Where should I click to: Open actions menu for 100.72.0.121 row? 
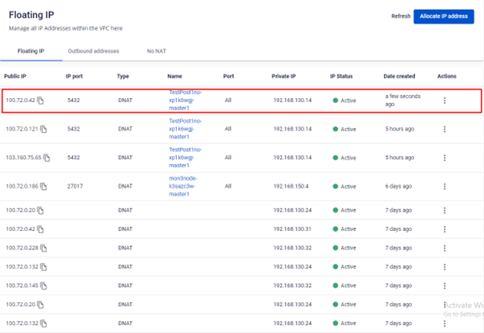(x=445, y=129)
